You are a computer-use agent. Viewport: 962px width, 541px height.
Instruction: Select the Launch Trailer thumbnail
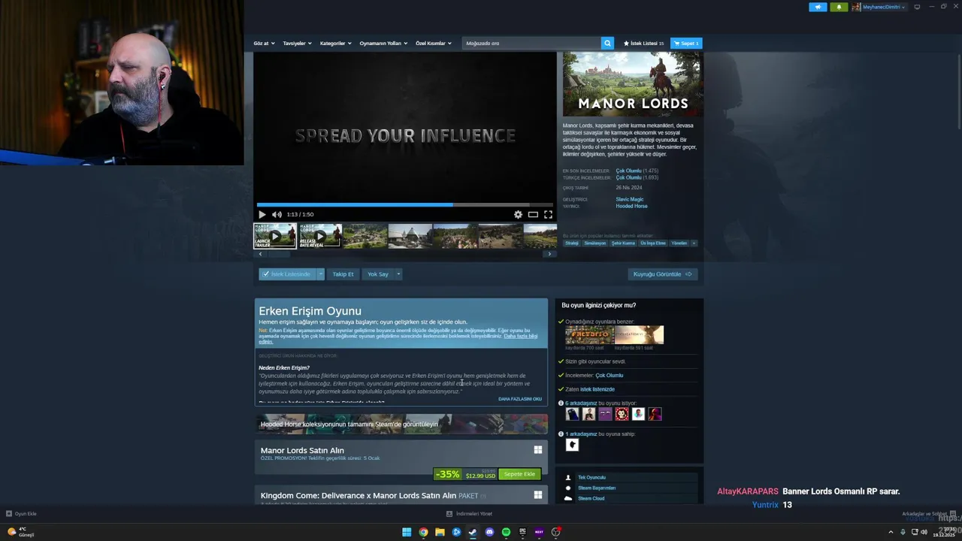[275, 236]
